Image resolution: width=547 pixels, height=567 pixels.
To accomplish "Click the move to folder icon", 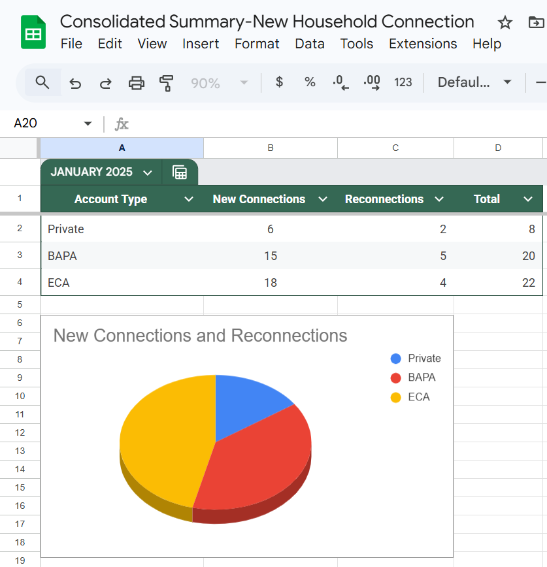I will point(536,23).
